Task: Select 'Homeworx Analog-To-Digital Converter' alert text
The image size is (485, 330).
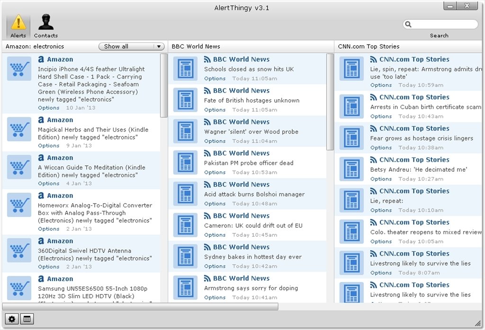Action: tap(95, 213)
